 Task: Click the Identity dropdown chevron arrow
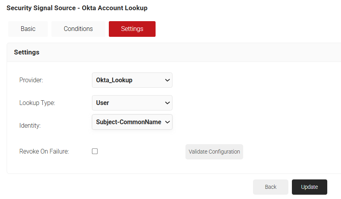click(167, 122)
